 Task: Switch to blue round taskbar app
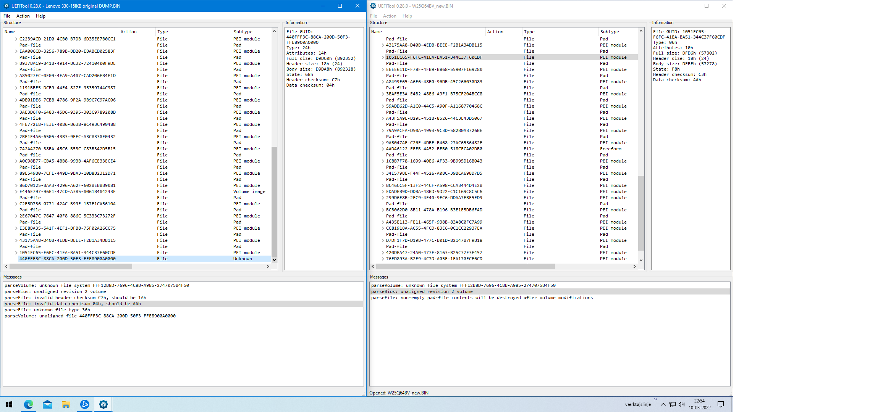tap(85, 404)
